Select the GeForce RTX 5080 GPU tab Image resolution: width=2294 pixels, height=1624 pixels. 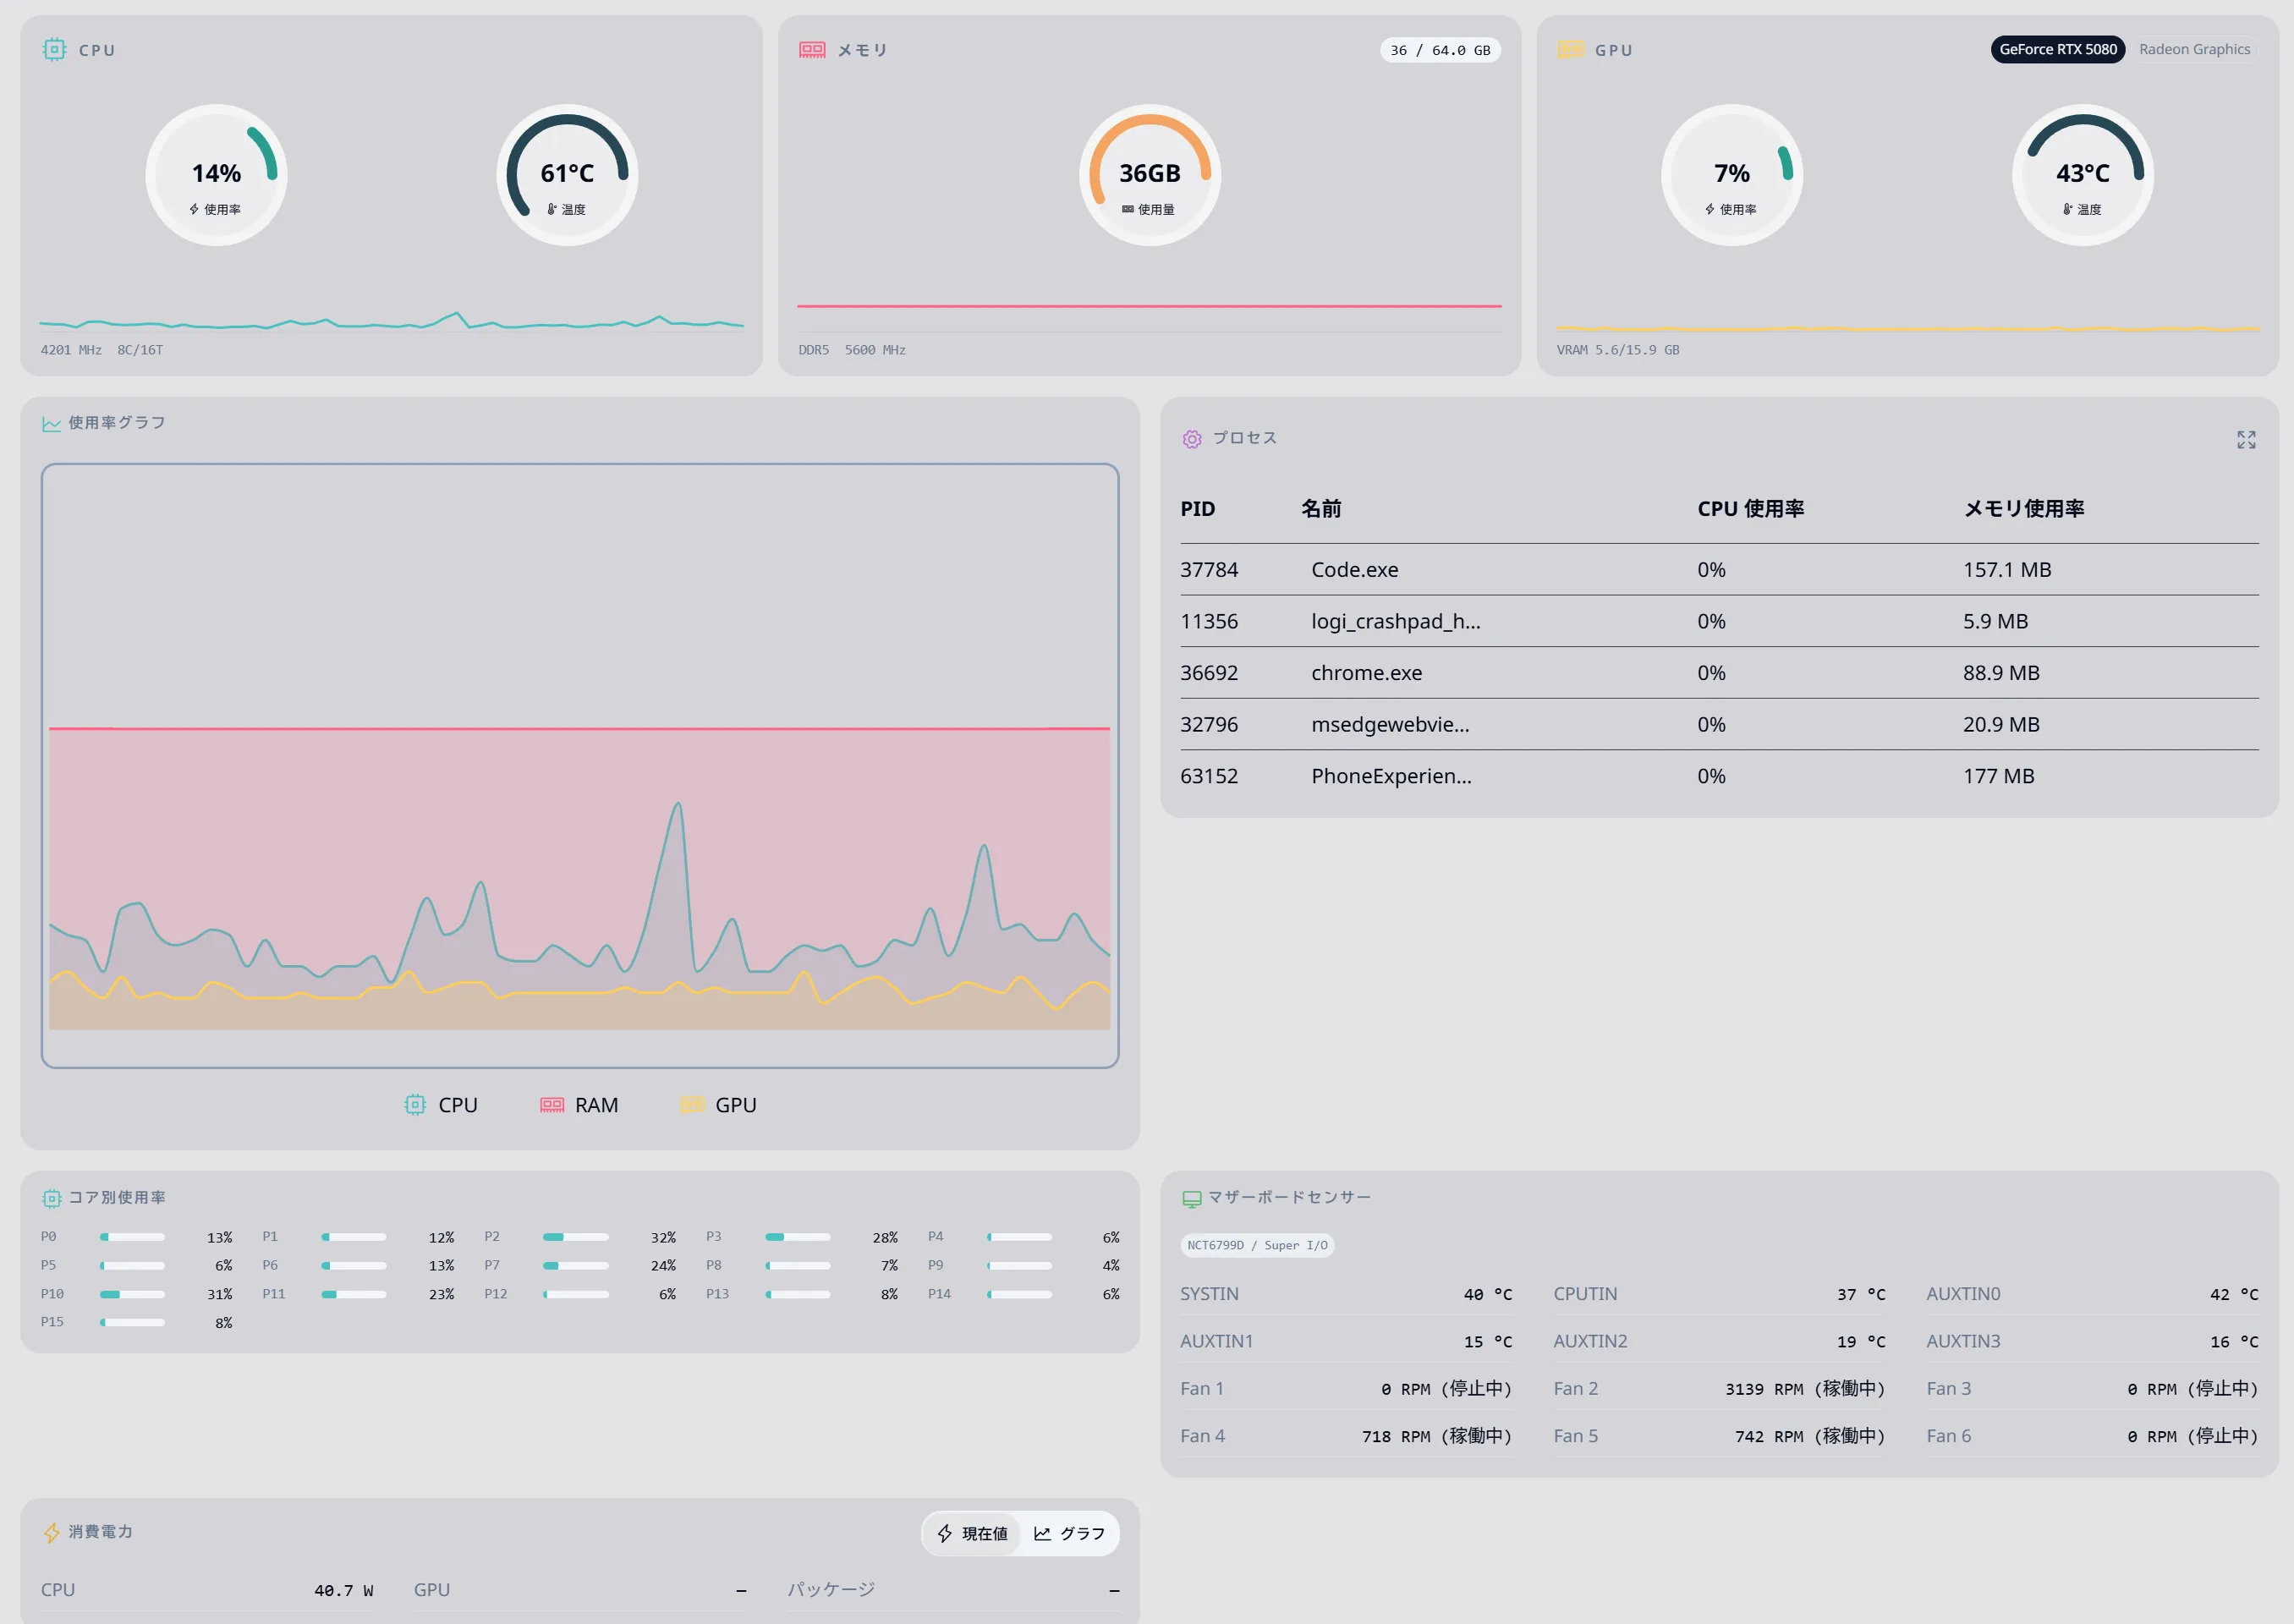2058,50
